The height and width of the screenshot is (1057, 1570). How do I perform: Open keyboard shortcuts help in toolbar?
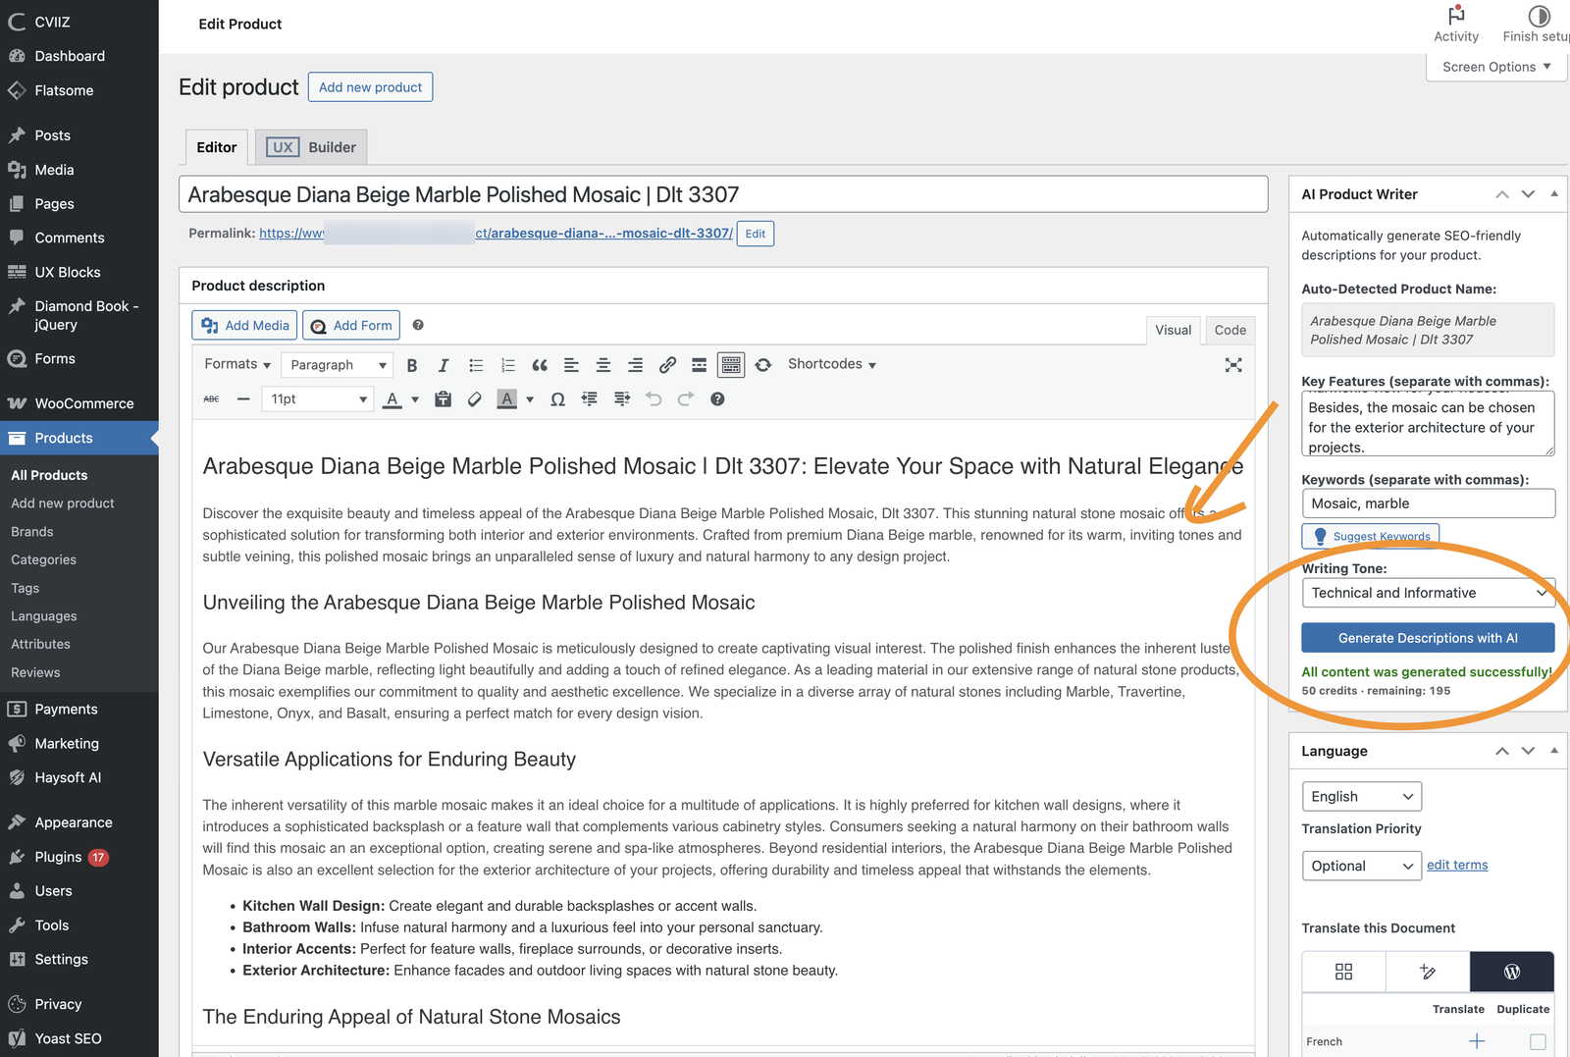(717, 399)
